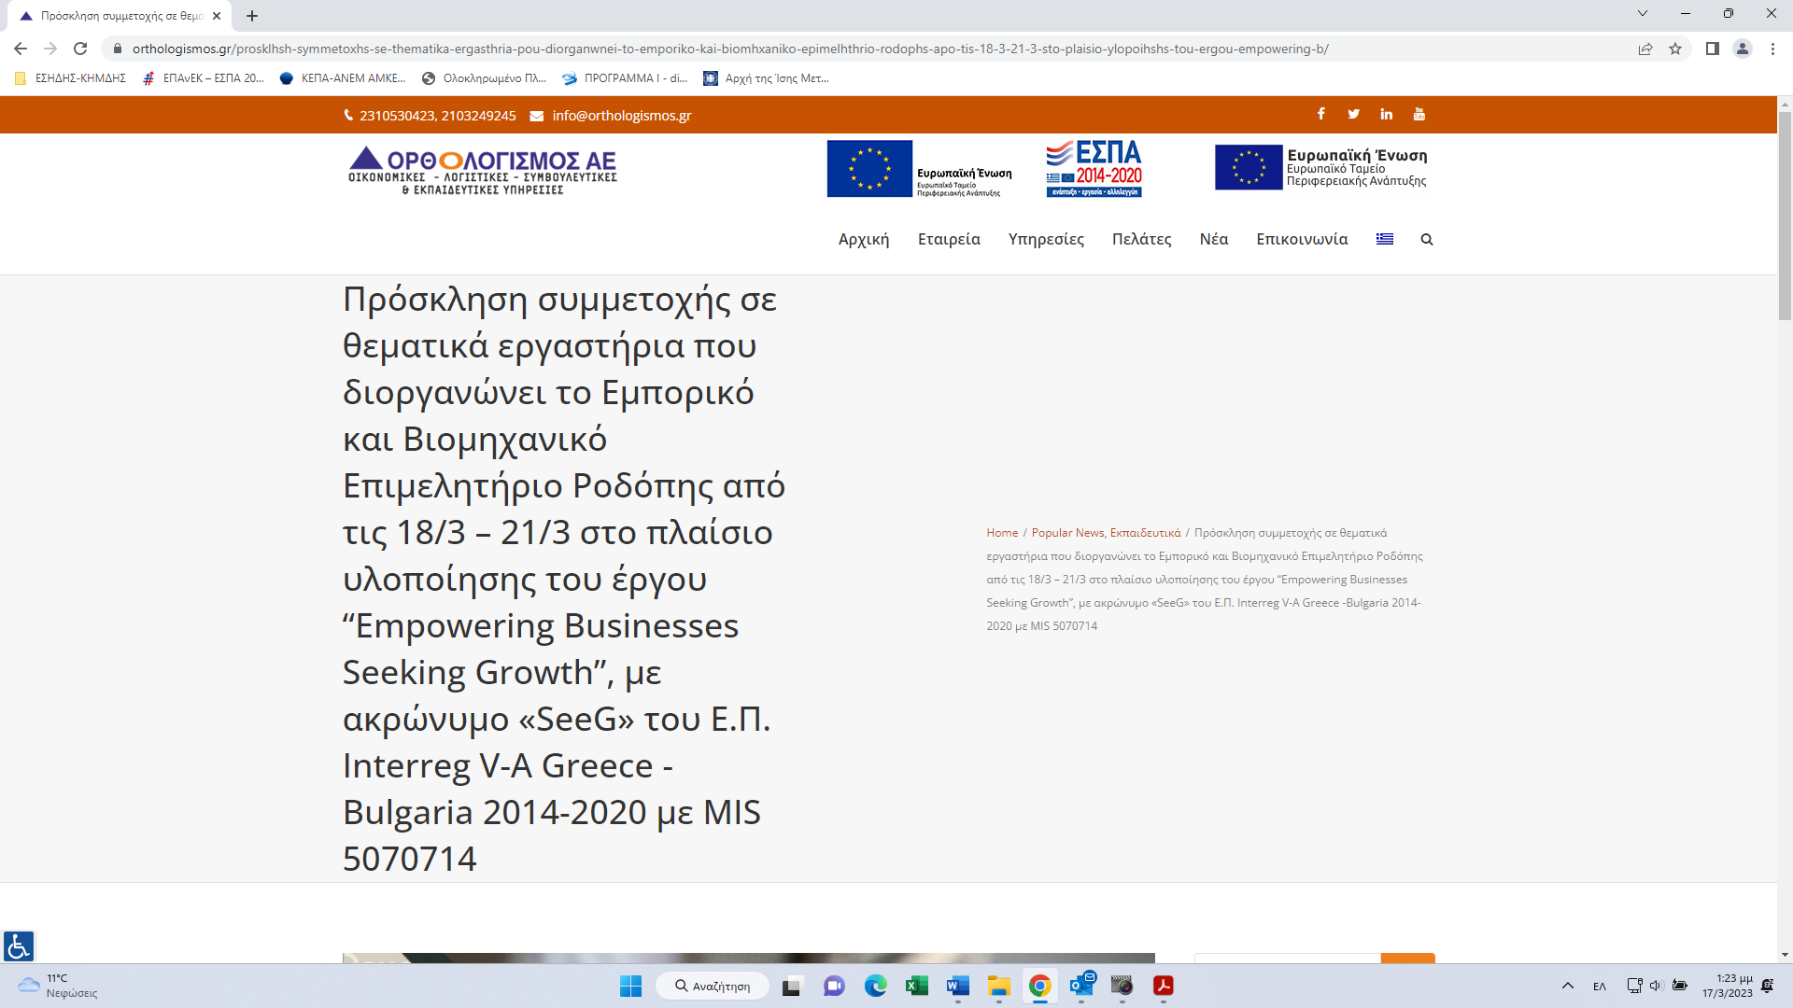Open Excel from the taskbar
This screenshot has width=1793, height=1008.
(916, 987)
